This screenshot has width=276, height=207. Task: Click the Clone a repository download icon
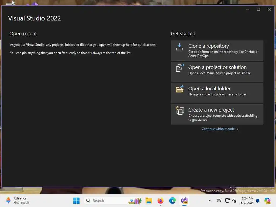[179, 47]
